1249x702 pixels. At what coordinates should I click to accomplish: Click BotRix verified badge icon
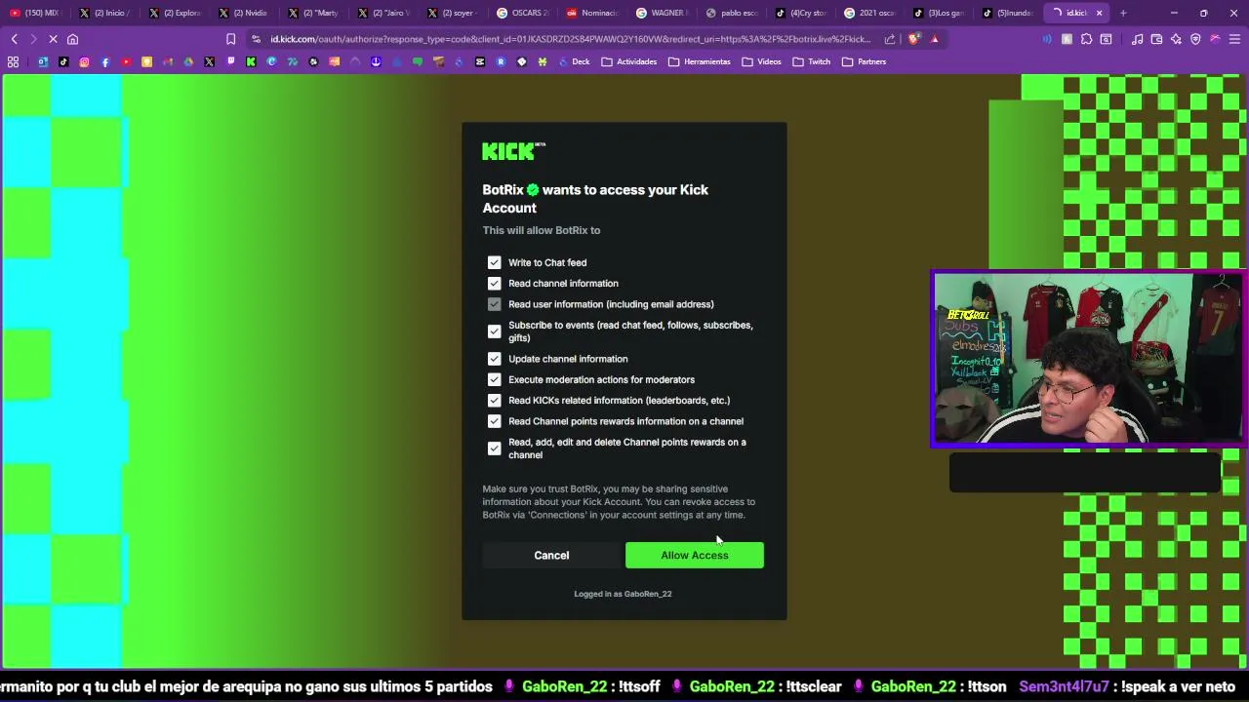point(533,190)
